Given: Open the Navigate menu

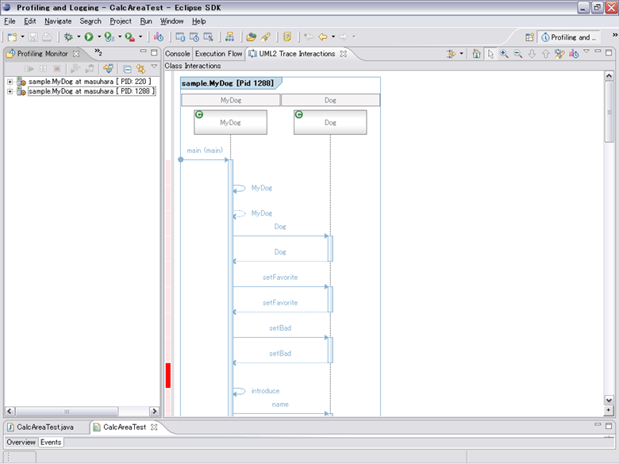Looking at the screenshot, I should (x=58, y=21).
